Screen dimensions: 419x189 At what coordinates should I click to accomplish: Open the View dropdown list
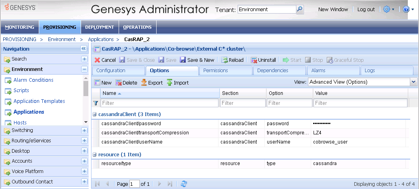(x=413, y=82)
